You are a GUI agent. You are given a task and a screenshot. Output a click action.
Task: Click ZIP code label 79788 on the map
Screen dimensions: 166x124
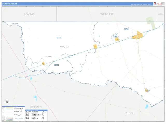click(115, 37)
